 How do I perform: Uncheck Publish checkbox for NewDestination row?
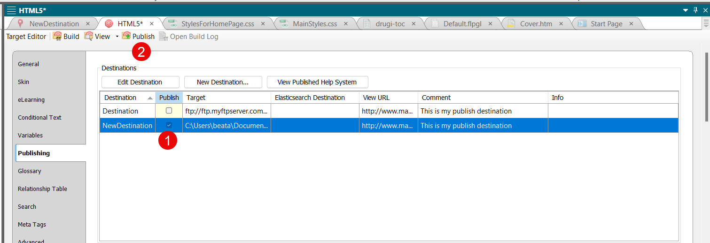[169, 125]
